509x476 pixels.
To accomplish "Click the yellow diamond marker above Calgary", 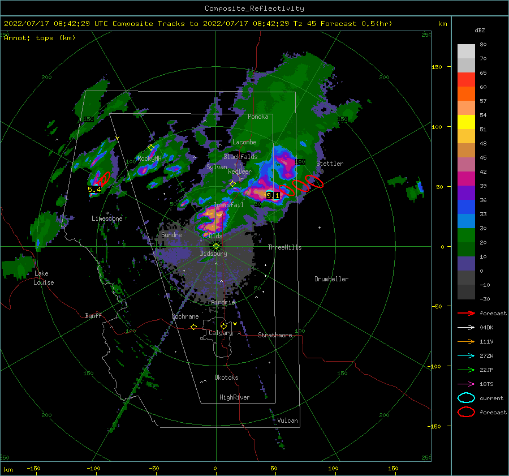I will click(x=223, y=326).
